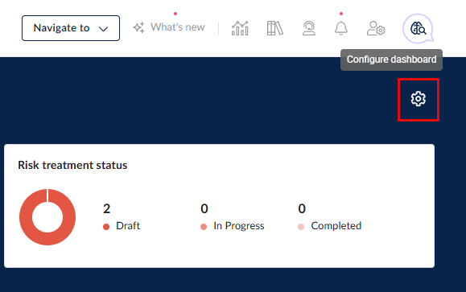
Task: Open the analytics bar chart icon
Action: tap(240, 28)
